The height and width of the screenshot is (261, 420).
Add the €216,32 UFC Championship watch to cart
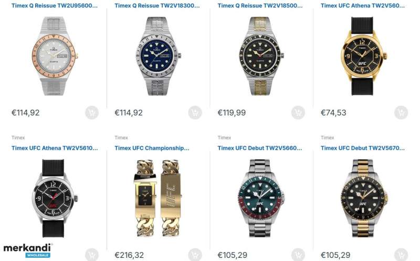(195, 255)
